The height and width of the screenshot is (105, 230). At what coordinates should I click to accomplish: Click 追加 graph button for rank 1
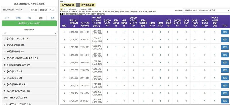coord(225,32)
